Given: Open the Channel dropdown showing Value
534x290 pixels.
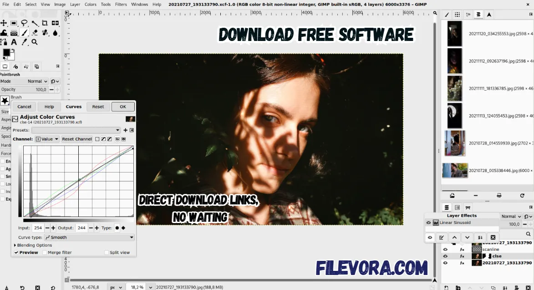Looking at the screenshot, I should click(x=47, y=139).
